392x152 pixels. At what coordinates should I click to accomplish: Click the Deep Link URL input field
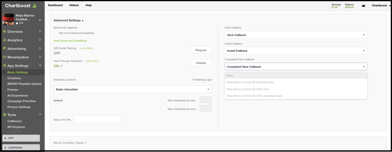(97, 119)
